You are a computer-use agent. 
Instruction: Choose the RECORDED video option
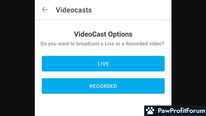(103, 86)
